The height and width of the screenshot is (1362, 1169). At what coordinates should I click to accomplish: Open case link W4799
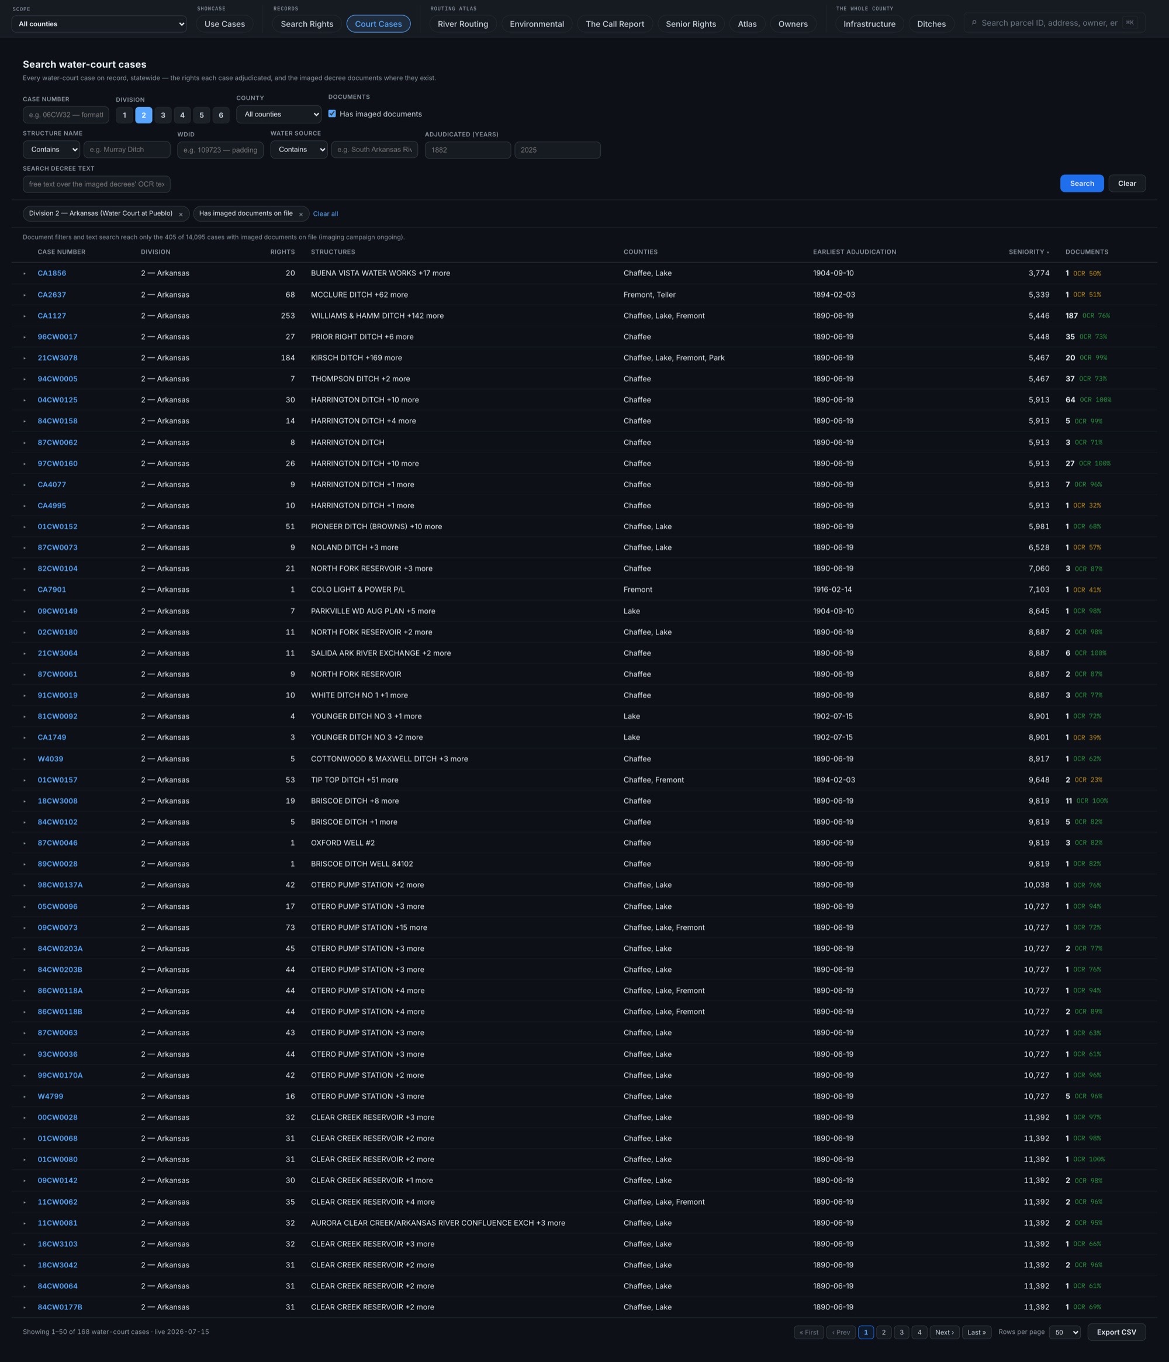[x=51, y=1097]
